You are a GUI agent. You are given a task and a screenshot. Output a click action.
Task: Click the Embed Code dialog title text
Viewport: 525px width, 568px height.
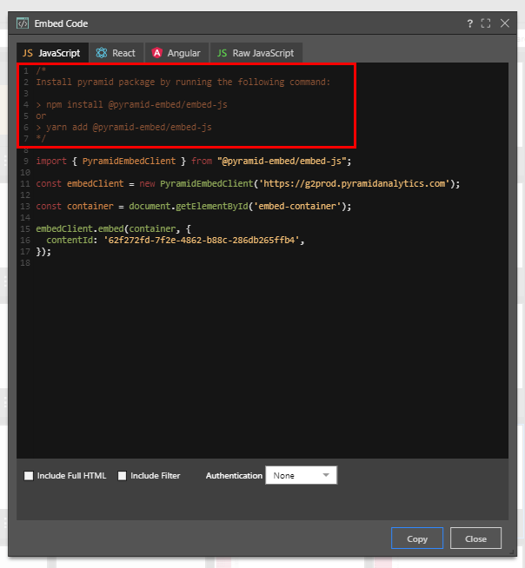(61, 23)
